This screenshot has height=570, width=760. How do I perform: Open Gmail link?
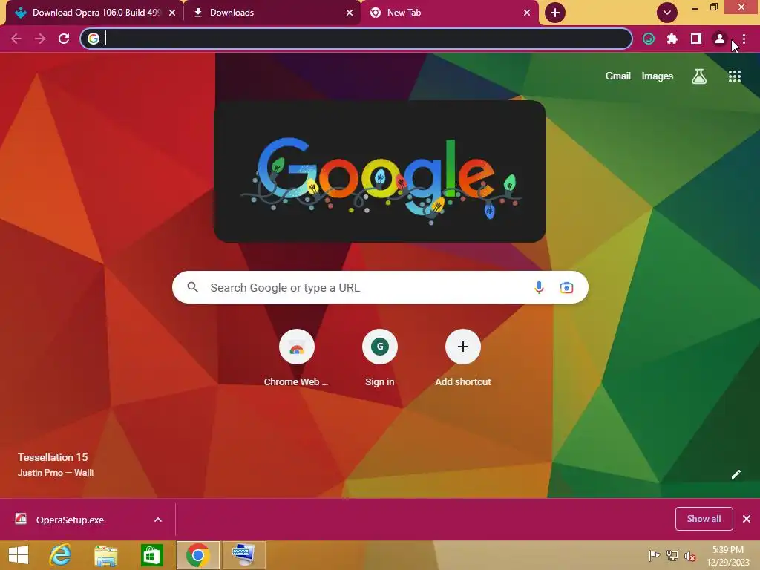tap(617, 76)
